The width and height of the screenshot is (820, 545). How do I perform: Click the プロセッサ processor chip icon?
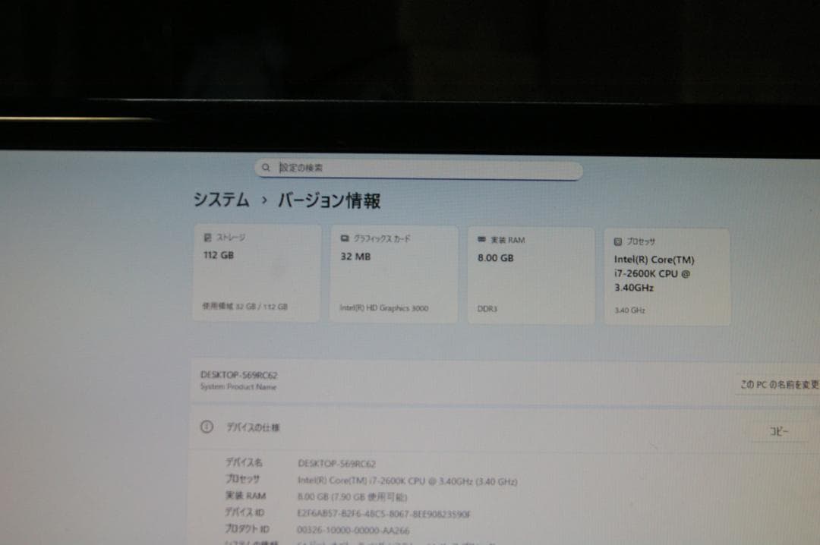[x=617, y=241]
